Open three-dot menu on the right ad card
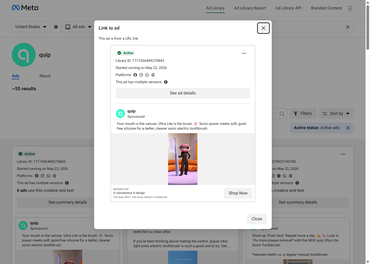Image resolution: width=370 pixels, height=264 pixels. [x=343, y=154]
